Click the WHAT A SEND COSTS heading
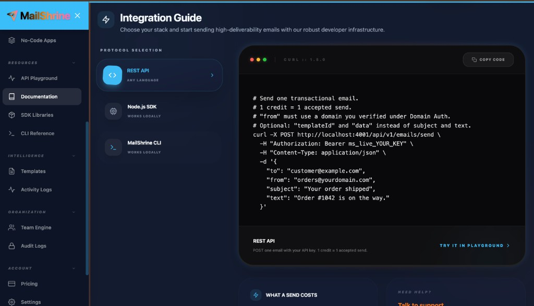 coord(292,295)
